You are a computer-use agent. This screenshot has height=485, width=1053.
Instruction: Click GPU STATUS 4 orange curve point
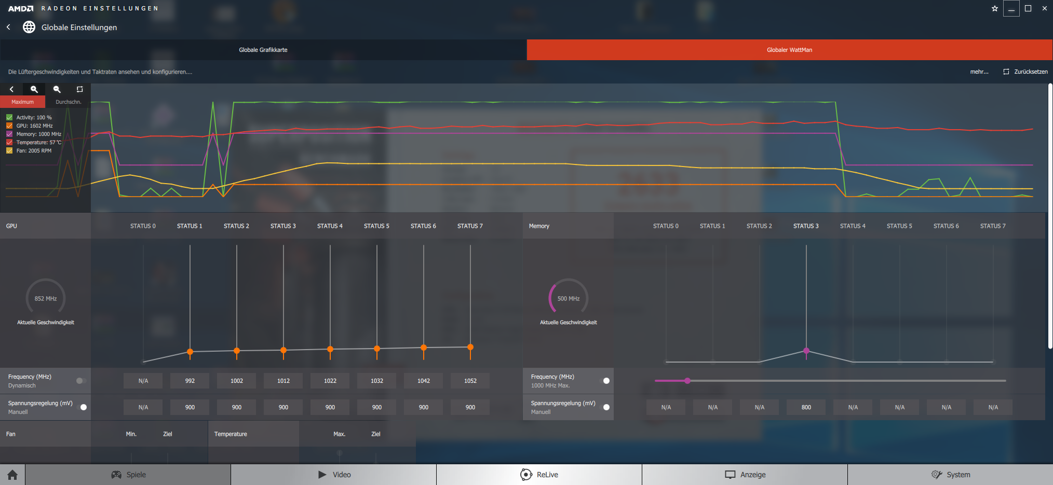pyautogui.click(x=330, y=349)
